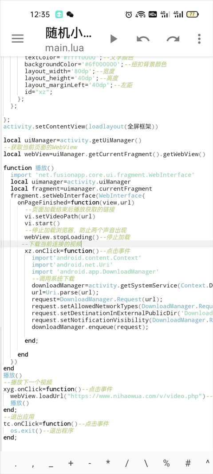Redo the last edit
213x474 pixels.
173,39
